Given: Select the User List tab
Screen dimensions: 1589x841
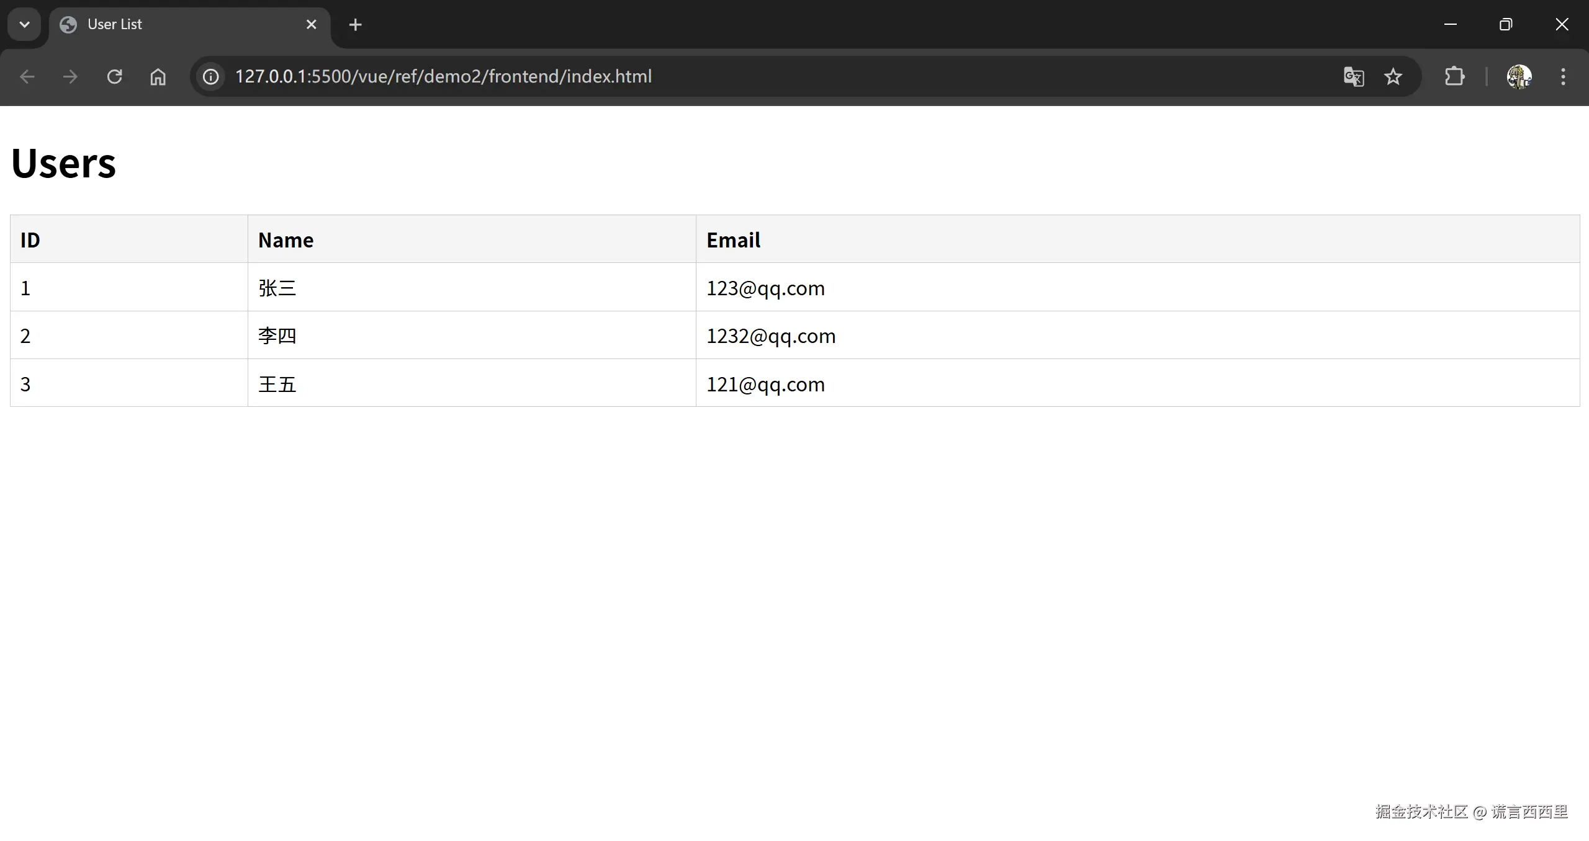Looking at the screenshot, I should coord(180,24).
